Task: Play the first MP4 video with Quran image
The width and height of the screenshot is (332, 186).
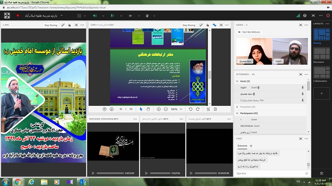Action: (x=94, y=173)
